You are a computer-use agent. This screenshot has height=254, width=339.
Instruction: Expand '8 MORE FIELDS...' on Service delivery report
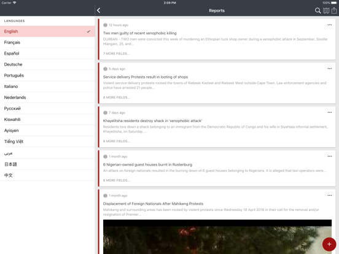point(117,98)
